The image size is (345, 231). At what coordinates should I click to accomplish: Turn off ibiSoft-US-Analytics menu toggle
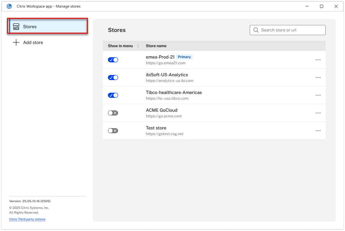(x=113, y=78)
